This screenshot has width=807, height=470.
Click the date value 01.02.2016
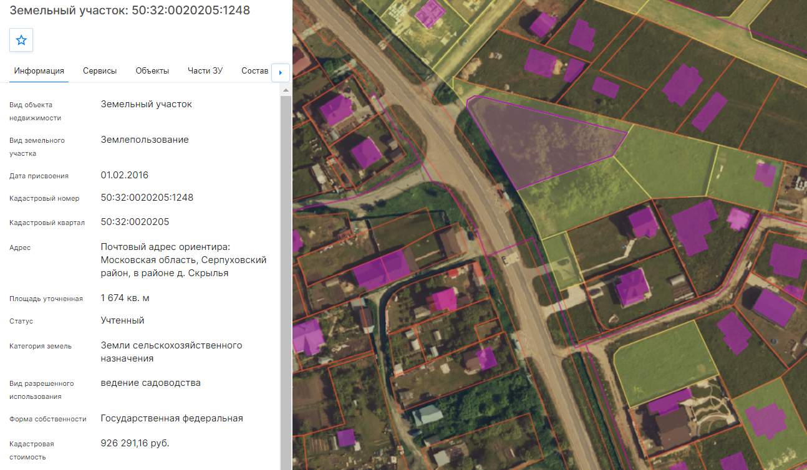(125, 175)
